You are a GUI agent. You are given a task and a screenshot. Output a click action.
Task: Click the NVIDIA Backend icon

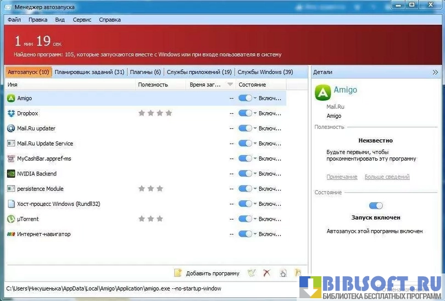click(11, 174)
